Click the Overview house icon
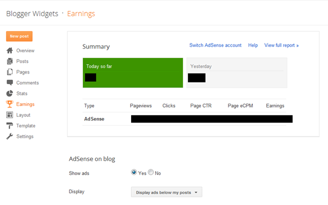The height and width of the screenshot is (205, 328). [9, 51]
